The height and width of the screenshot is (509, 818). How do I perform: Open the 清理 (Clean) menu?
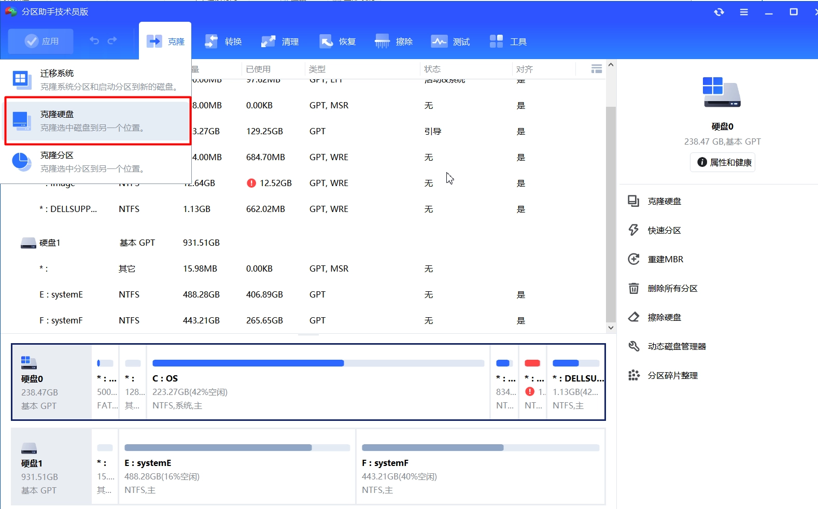coord(280,41)
